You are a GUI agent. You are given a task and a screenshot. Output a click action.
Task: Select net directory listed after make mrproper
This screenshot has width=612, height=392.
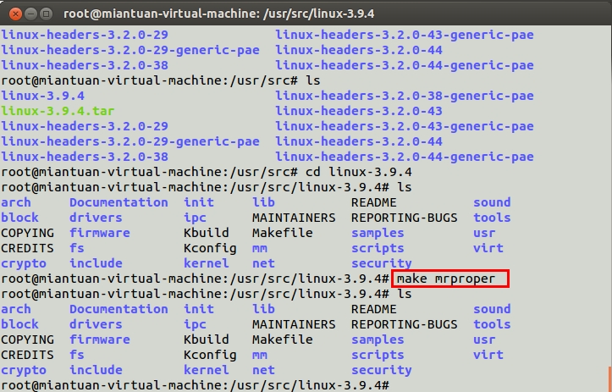tap(263, 370)
